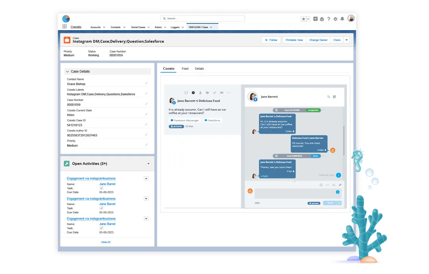
Task: Open the third engagement row dropdown
Action: 146,218
